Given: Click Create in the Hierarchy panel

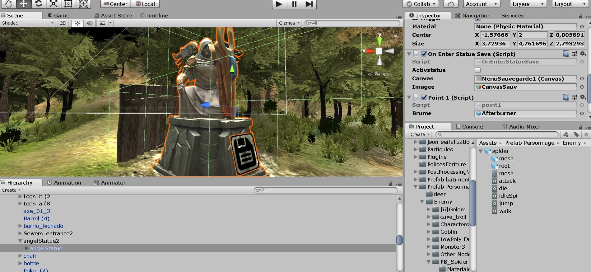Looking at the screenshot, I should click(11, 190).
